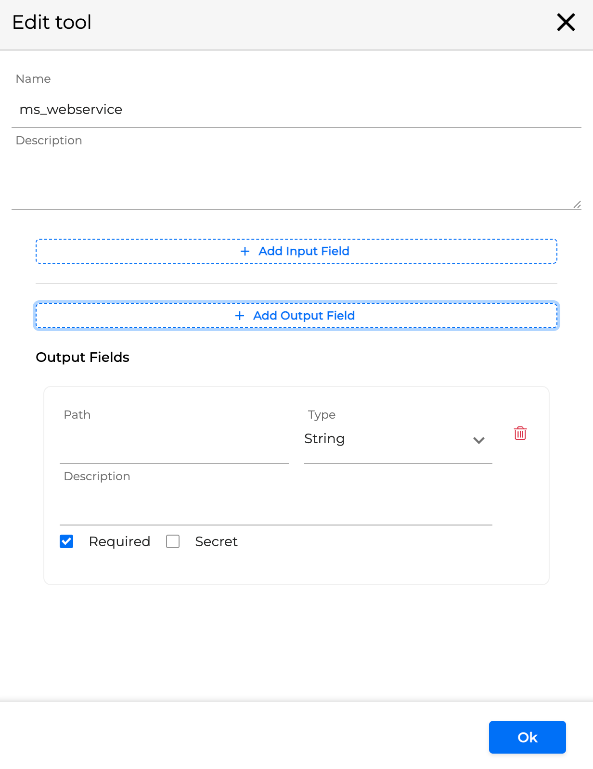Click the plus icon beside Add Output Field
593x769 pixels.
coord(240,316)
